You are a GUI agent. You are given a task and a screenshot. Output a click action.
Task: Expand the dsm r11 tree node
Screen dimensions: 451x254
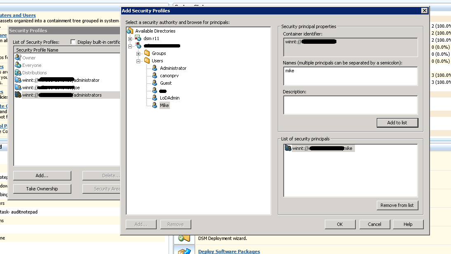tap(130, 39)
